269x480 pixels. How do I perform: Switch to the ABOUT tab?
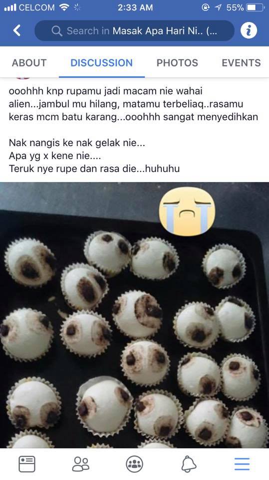click(29, 63)
